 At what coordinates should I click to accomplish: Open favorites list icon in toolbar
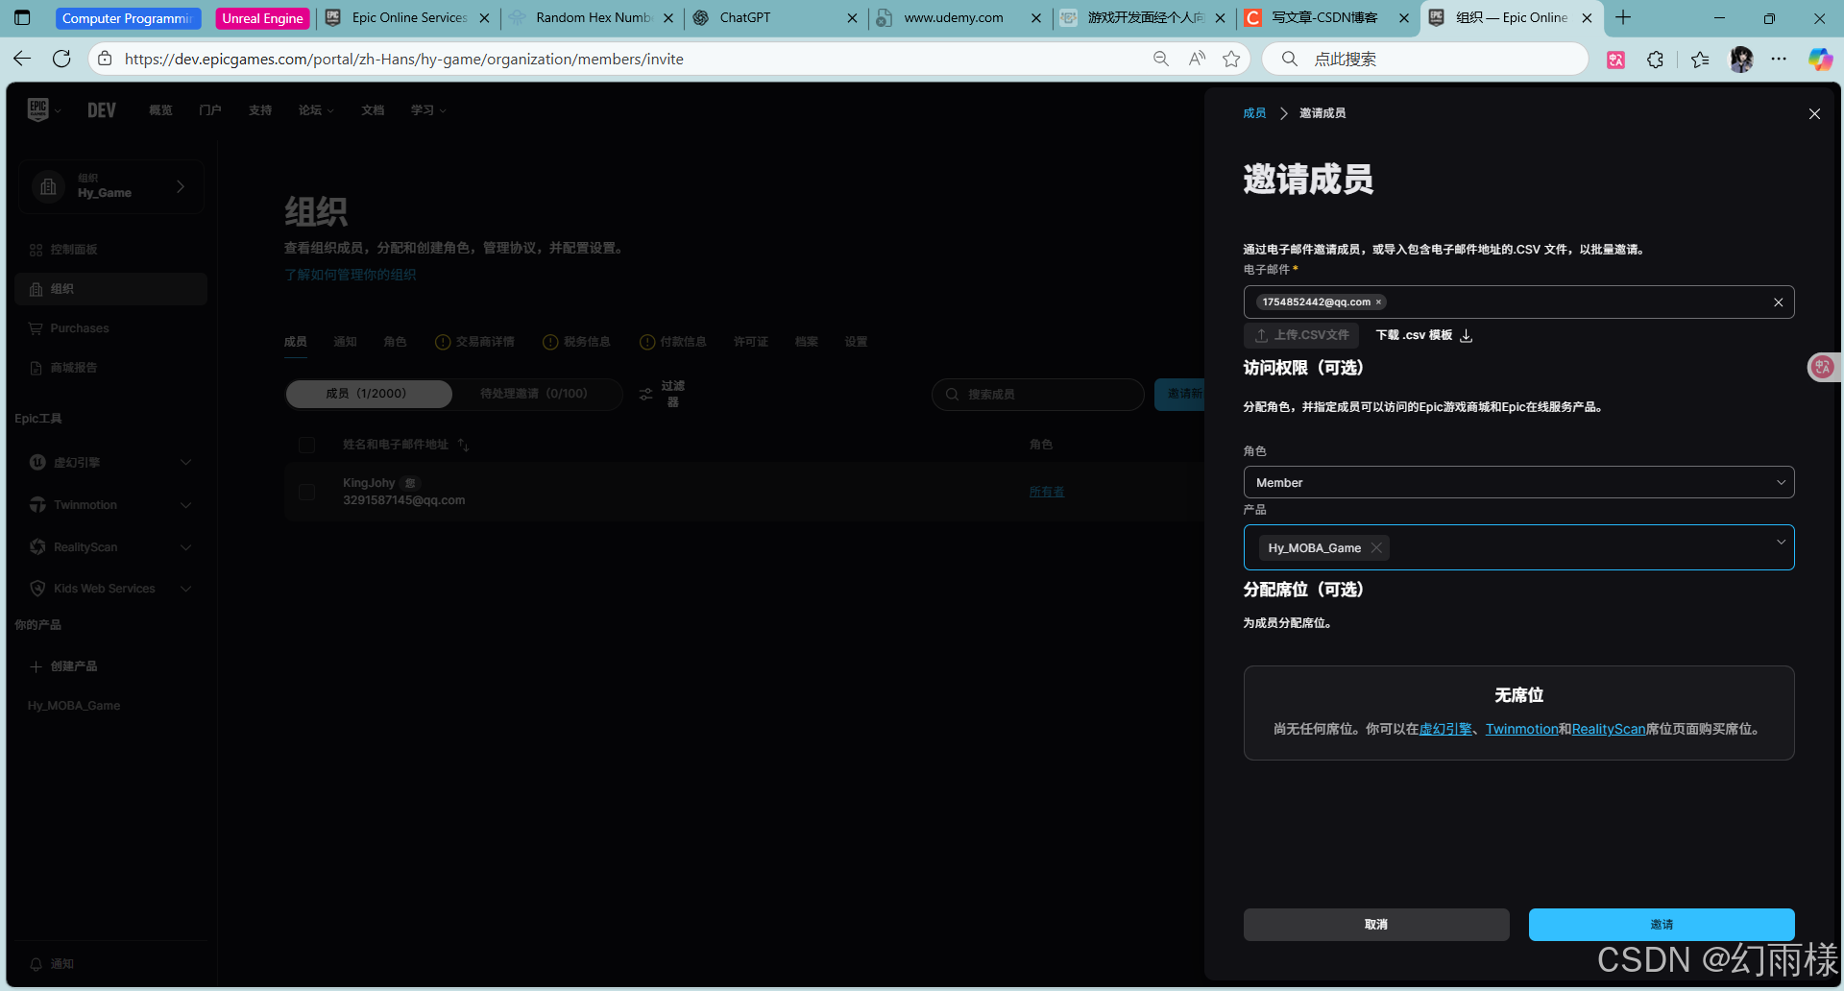(1700, 60)
